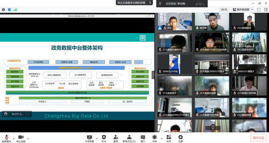Click the red Leave Meeting button

coord(258,138)
